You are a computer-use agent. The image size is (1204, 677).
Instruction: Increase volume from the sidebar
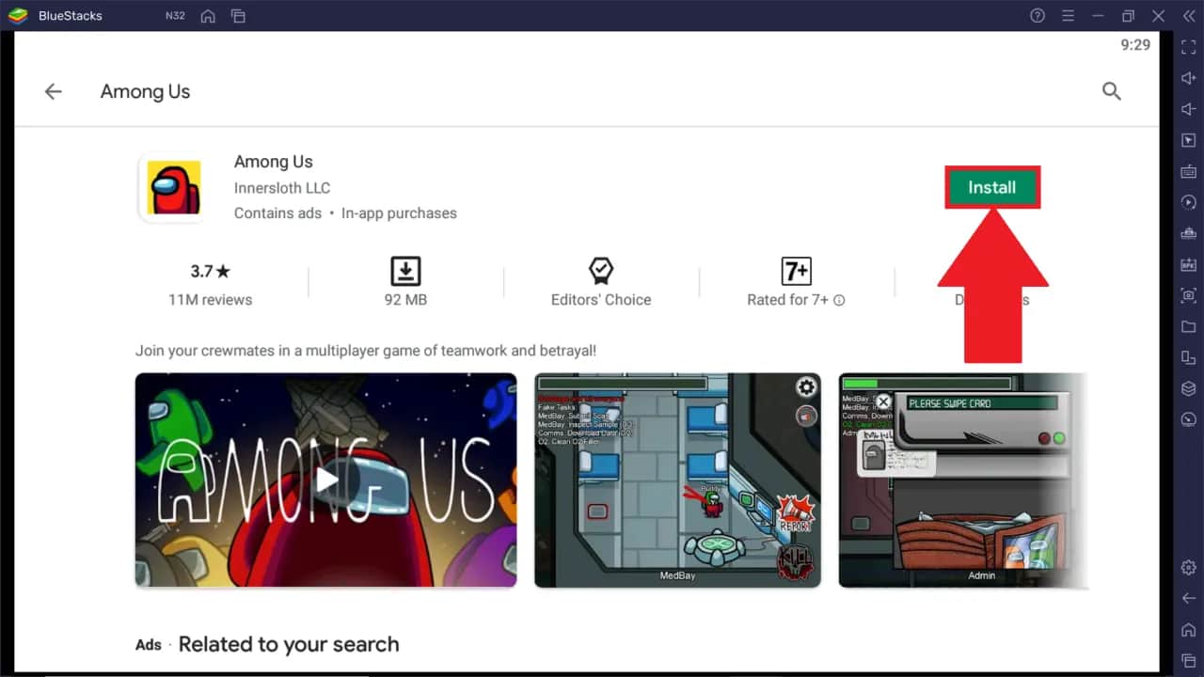[1188, 78]
